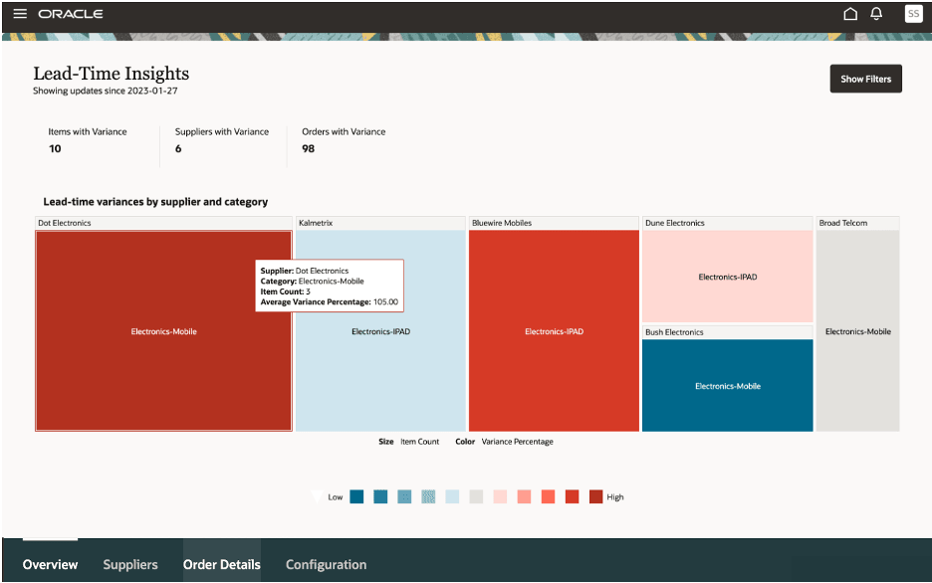Viewport: 932px width, 583px height.
Task: Select the Broad Telcom Electronics-Mobile tile
Action: tap(857, 331)
